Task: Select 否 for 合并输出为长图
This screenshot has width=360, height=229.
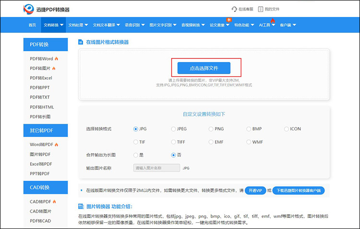Action: pos(173,155)
